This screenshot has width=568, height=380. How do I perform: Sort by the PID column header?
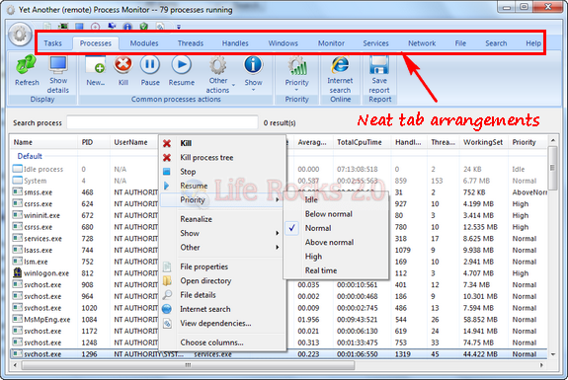pos(93,142)
